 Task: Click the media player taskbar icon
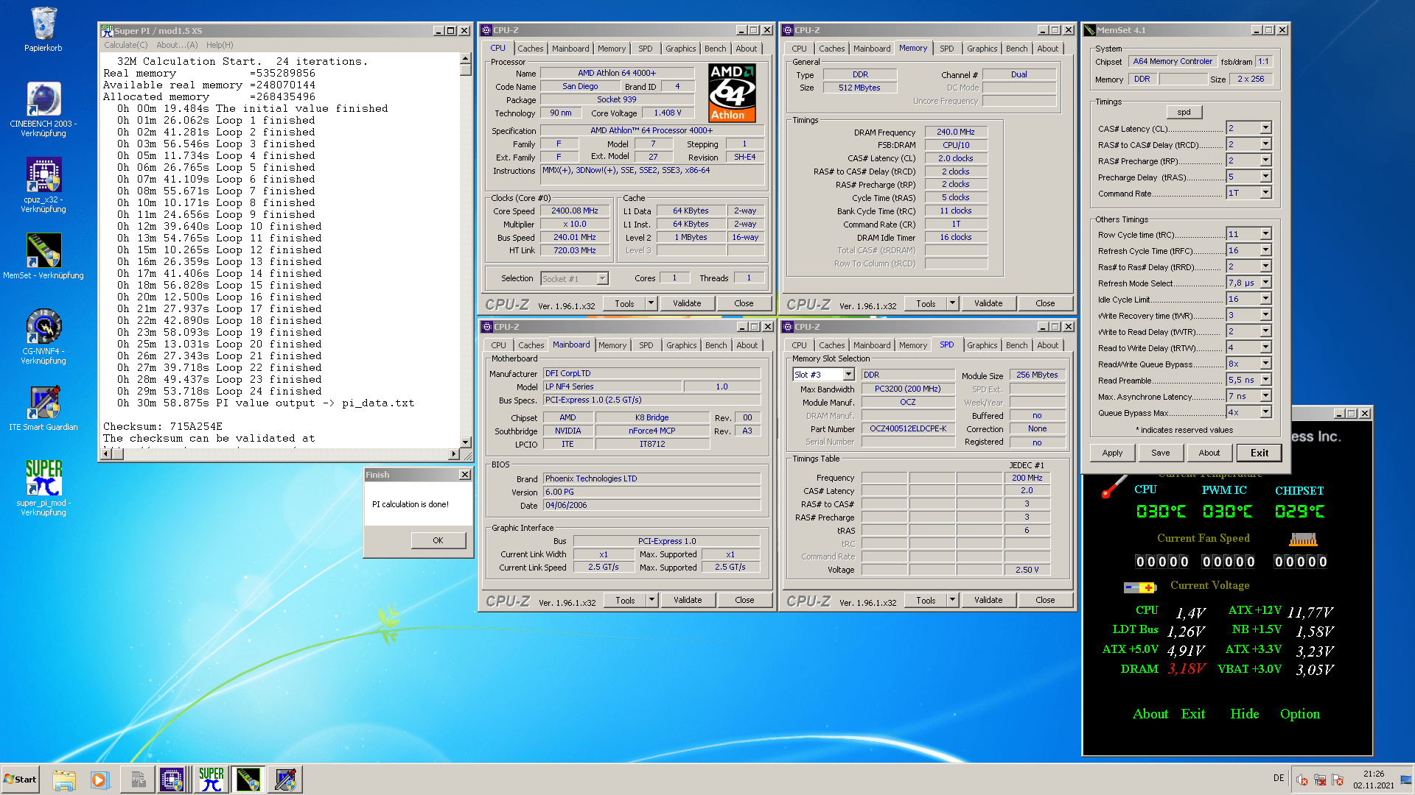(99, 780)
